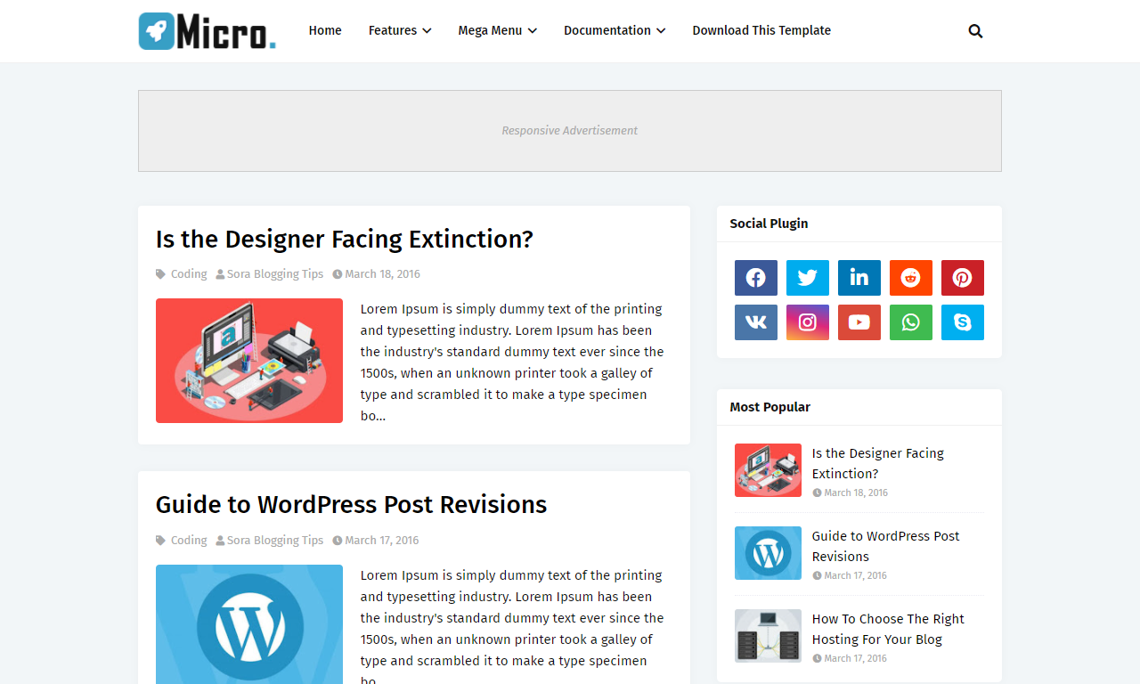Open the YouTube social button
This screenshot has width=1140, height=684.
(x=859, y=322)
